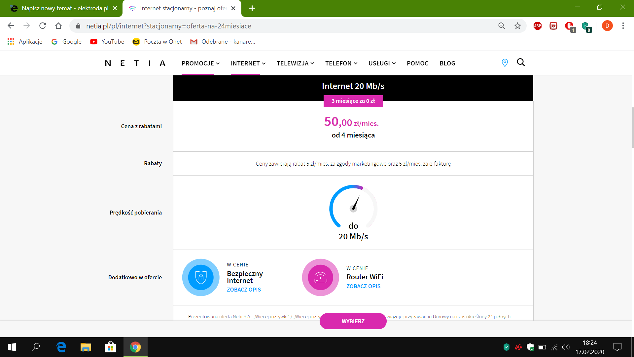The height and width of the screenshot is (357, 634).
Task: Open the Chrome profile avatar D
Action: point(607,26)
